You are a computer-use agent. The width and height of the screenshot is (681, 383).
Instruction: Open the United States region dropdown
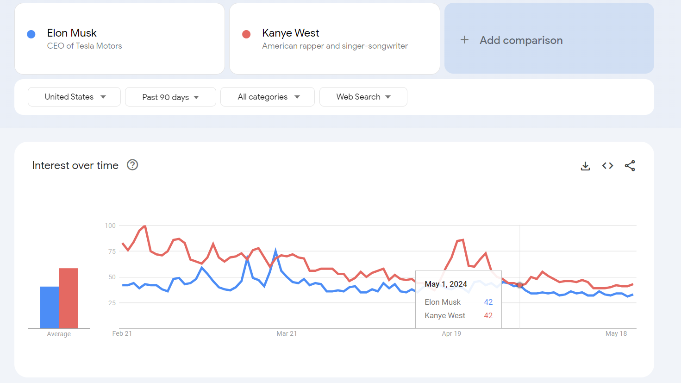(74, 97)
